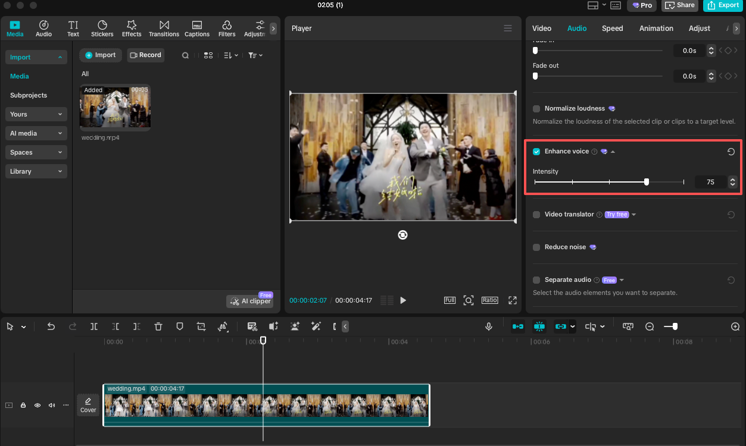Delete right of playhead
The height and width of the screenshot is (446, 746).
point(137,326)
